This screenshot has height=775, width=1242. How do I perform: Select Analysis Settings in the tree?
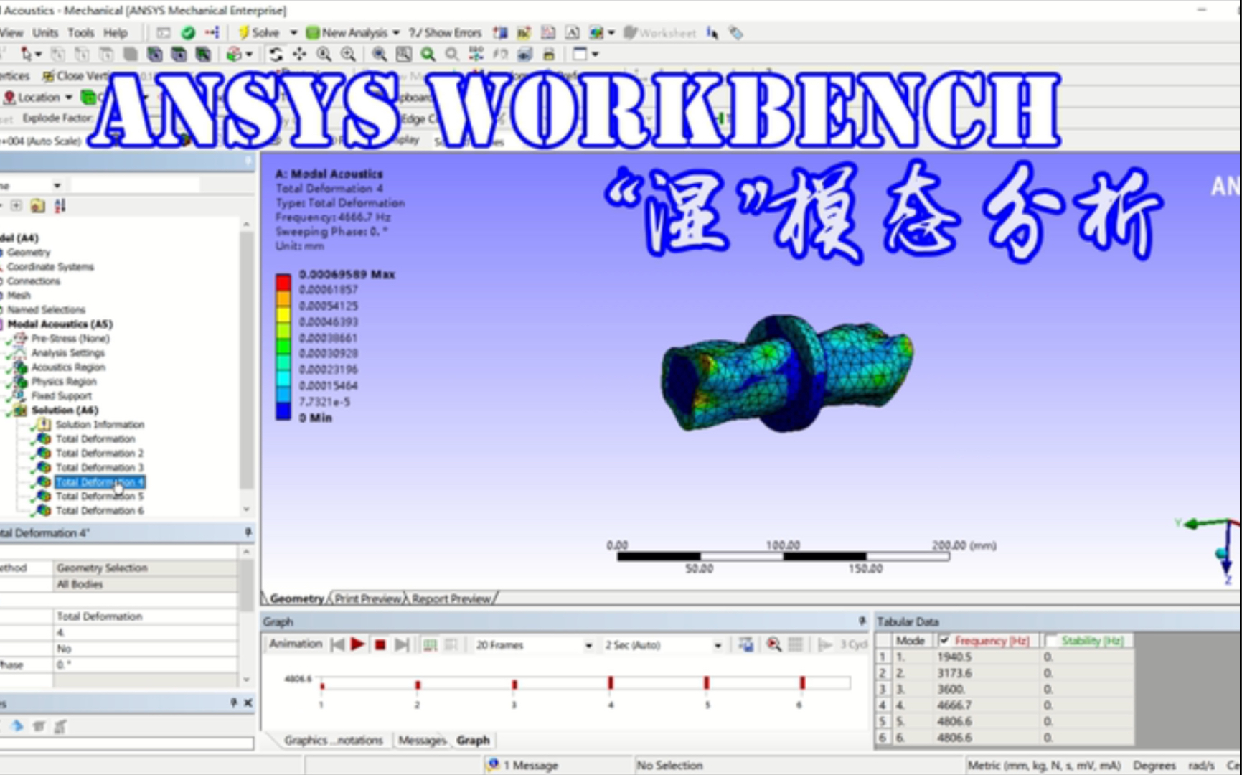point(68,352)
